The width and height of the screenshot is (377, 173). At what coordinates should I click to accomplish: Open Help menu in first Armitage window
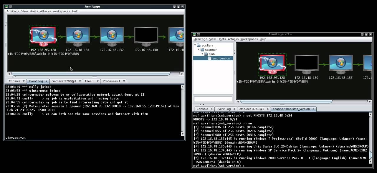[x=75, y=11]
